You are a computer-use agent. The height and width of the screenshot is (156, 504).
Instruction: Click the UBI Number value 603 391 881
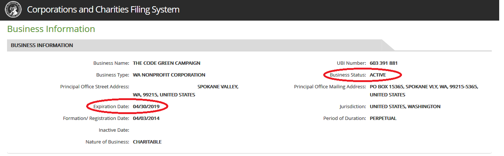tap(384, 63)
